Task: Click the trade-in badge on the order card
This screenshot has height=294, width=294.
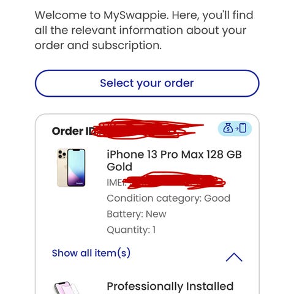Action: click(x=235, y=129)
